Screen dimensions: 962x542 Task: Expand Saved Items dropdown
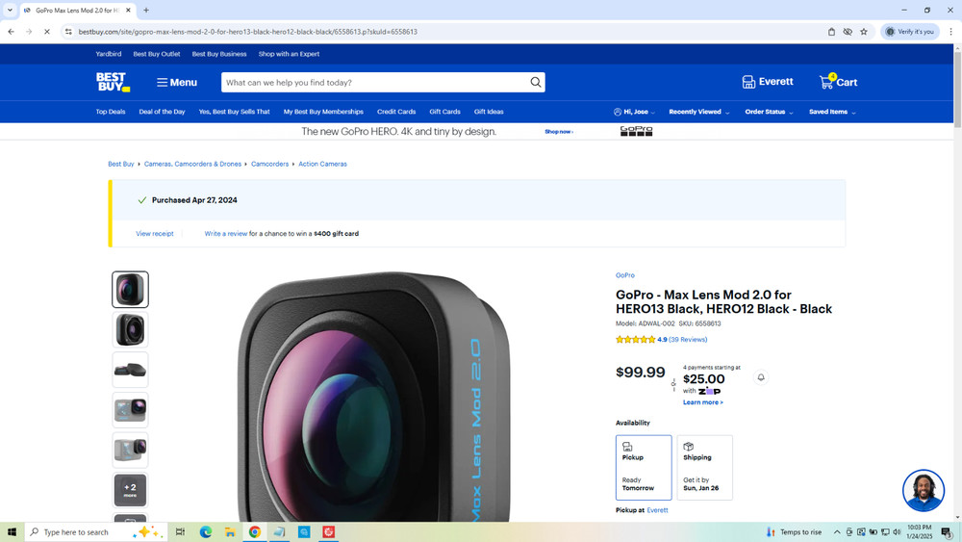coord(832,112)
